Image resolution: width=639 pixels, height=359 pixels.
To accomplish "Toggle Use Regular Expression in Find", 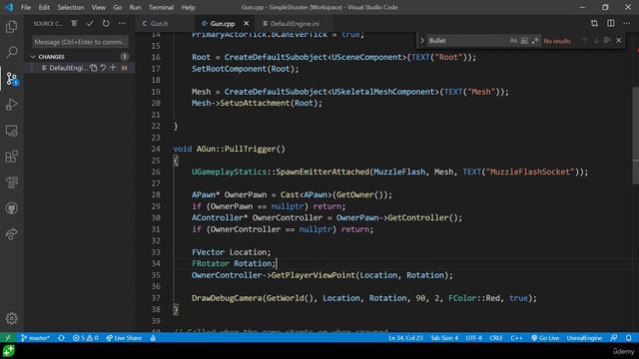I will pyautogui.click(x=535, y=41).
